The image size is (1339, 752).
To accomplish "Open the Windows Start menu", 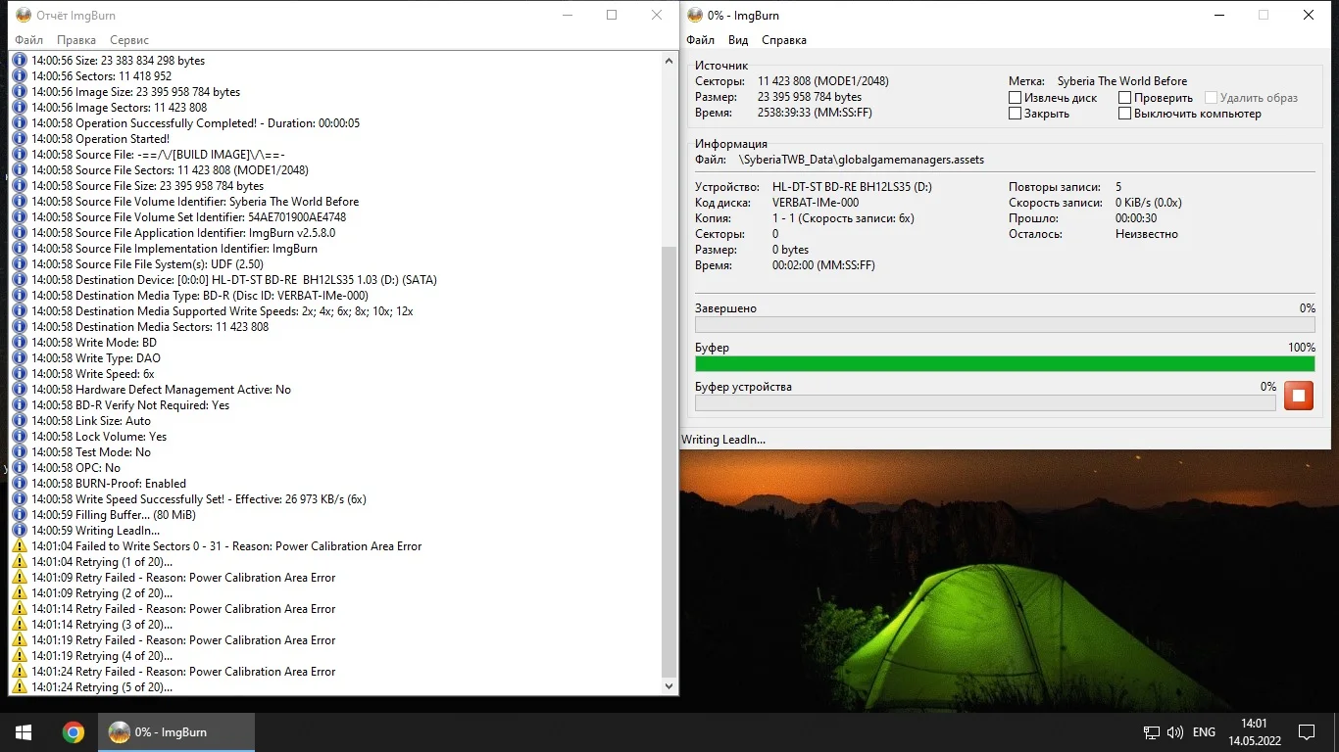I will 24,732.
